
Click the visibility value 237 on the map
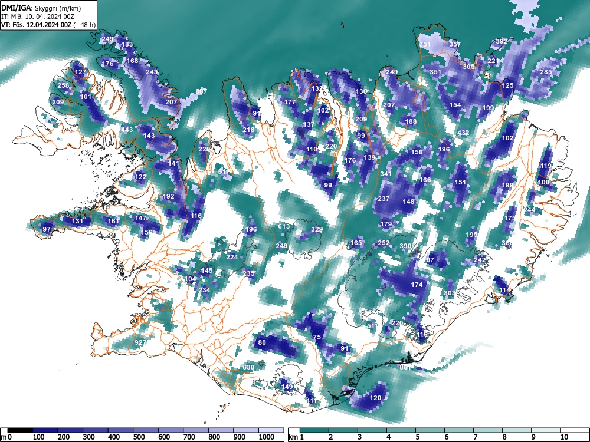383,199
